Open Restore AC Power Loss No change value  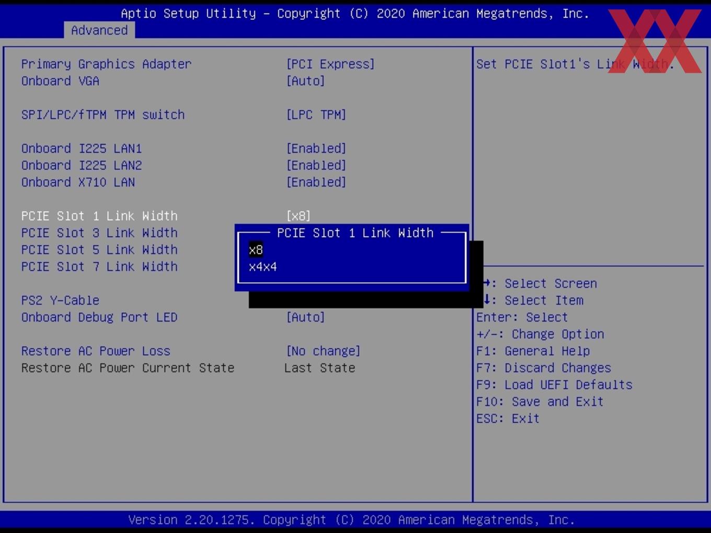point(323,351)
